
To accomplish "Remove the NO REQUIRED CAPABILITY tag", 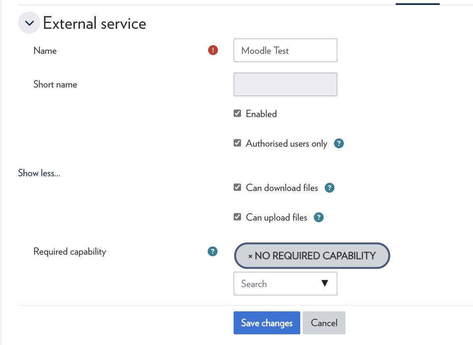I will 250,256.
